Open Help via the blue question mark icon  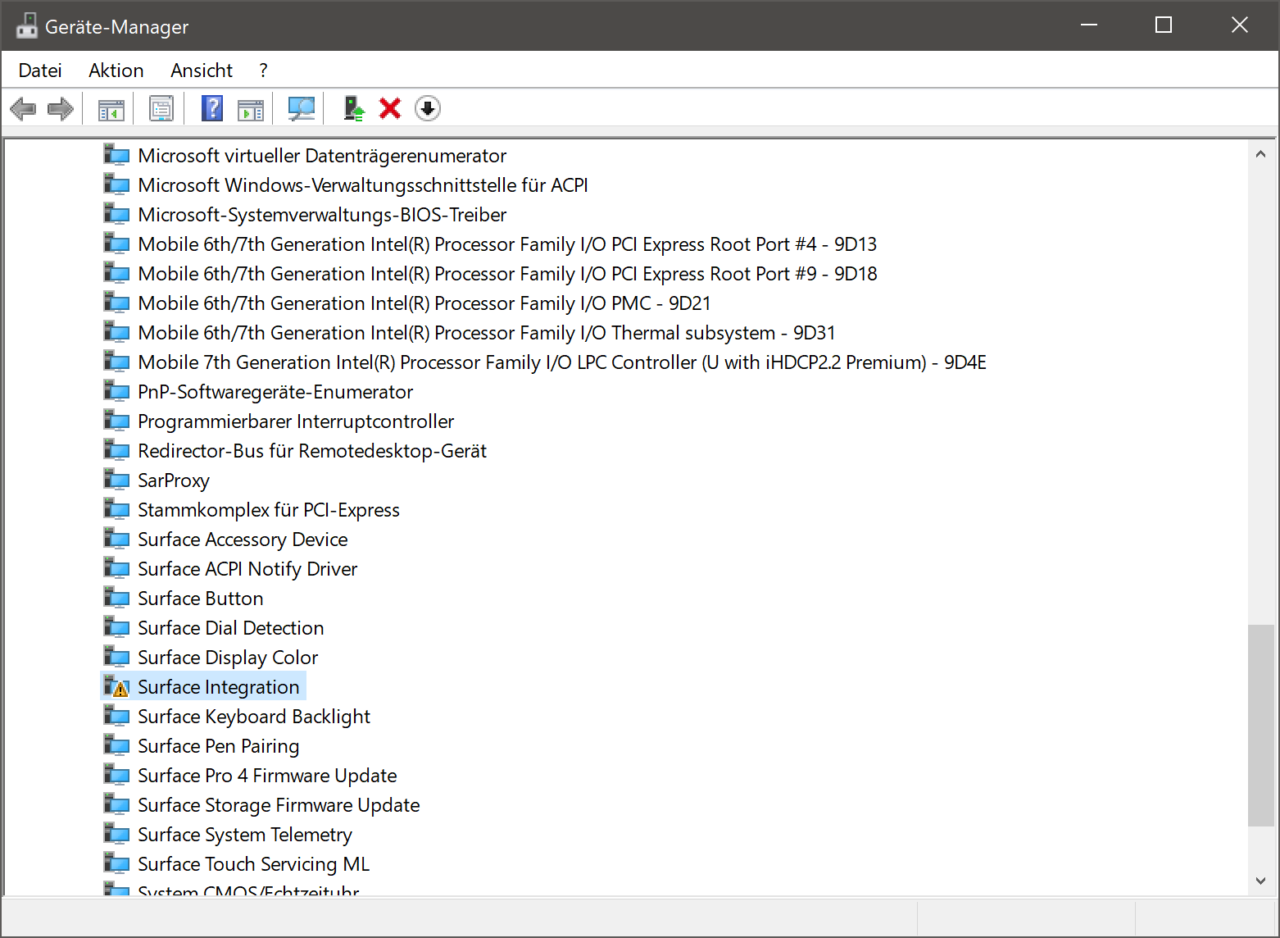[212, 108]
